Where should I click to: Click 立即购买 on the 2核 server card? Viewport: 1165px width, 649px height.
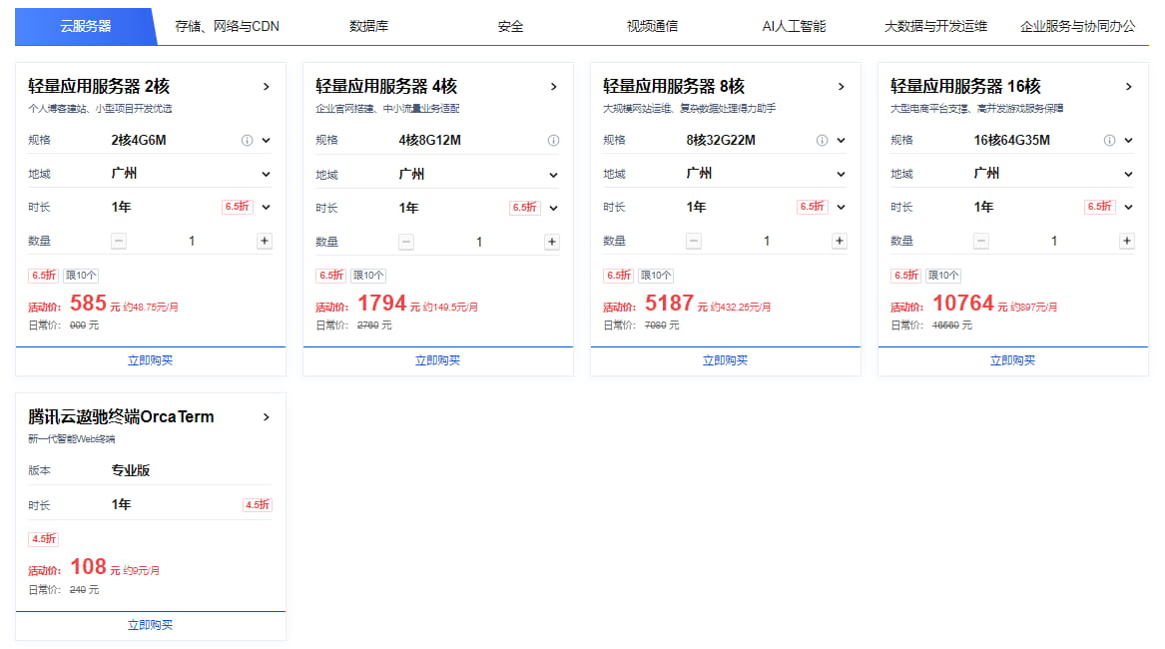pos(149,360)
